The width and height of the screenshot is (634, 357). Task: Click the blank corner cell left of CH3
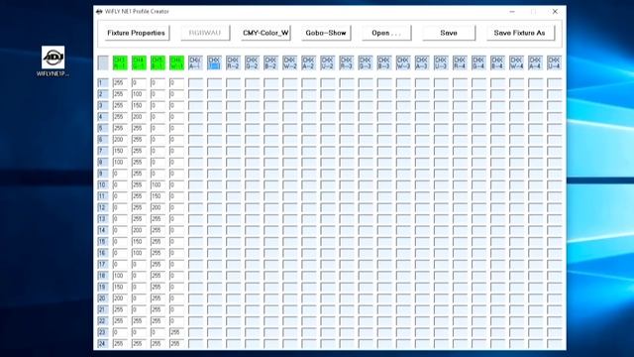pyautogui.click(x=103, y=62)
